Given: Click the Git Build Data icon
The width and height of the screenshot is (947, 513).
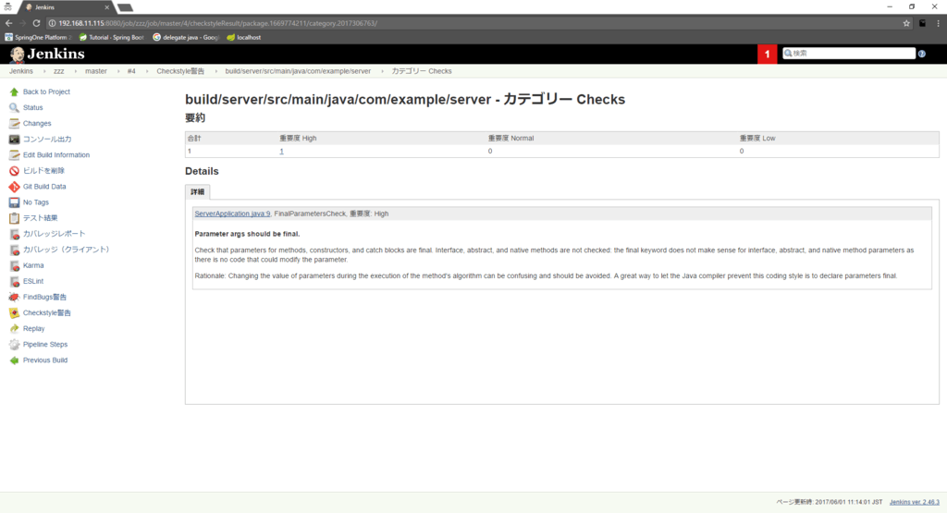Looking at the screenshot, I should tap(14, 187).
